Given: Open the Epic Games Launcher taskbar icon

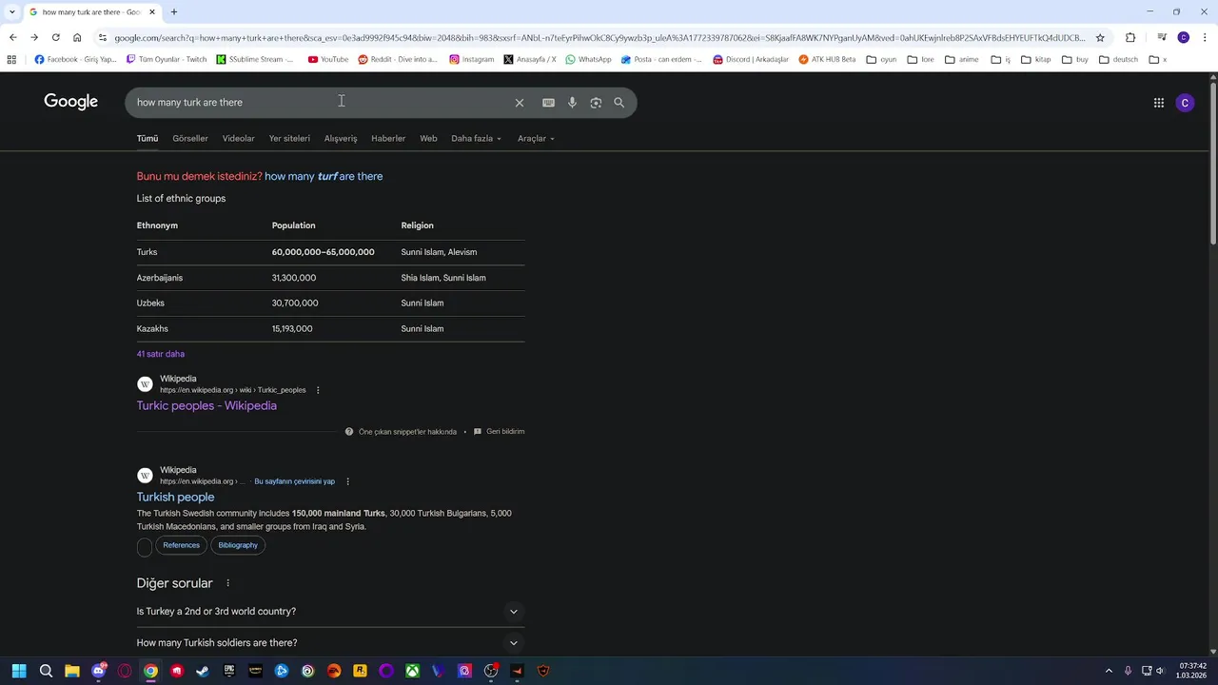Looking at the screenshot, I should (x=229, y=671).
